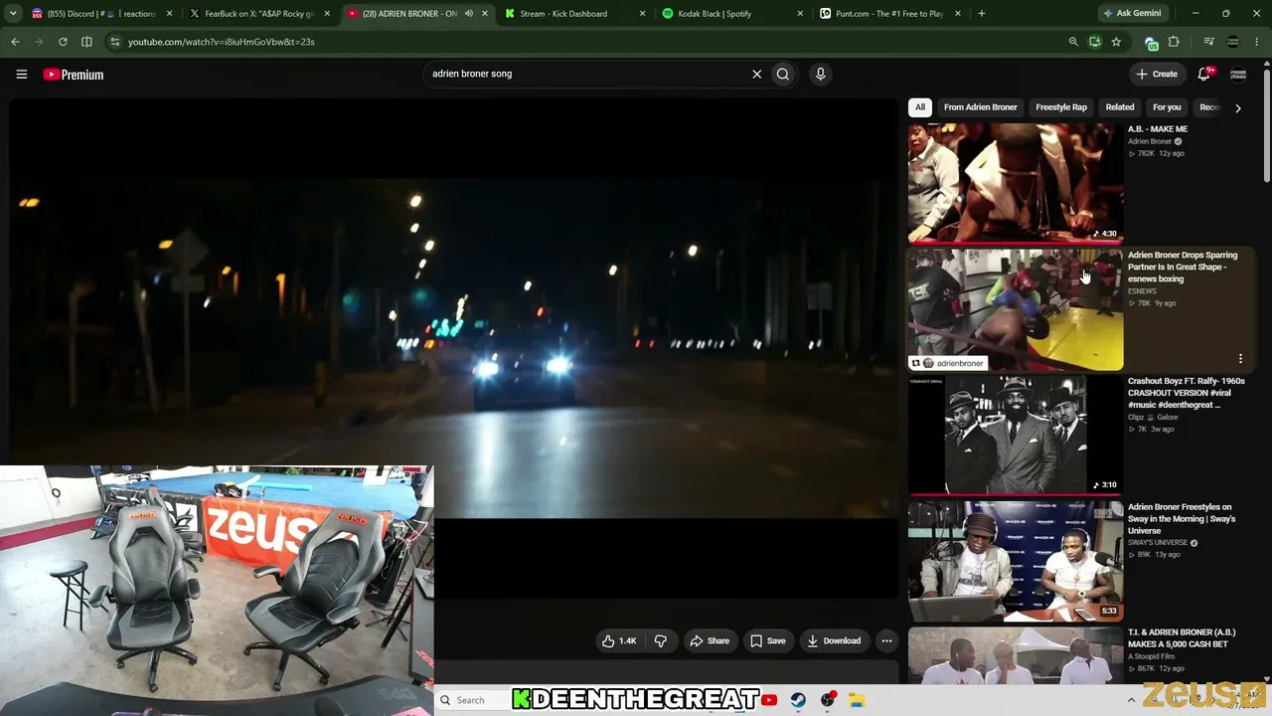Install the app via address bar icon
The image size is (1272, 716).
(x=1094, y=42)
